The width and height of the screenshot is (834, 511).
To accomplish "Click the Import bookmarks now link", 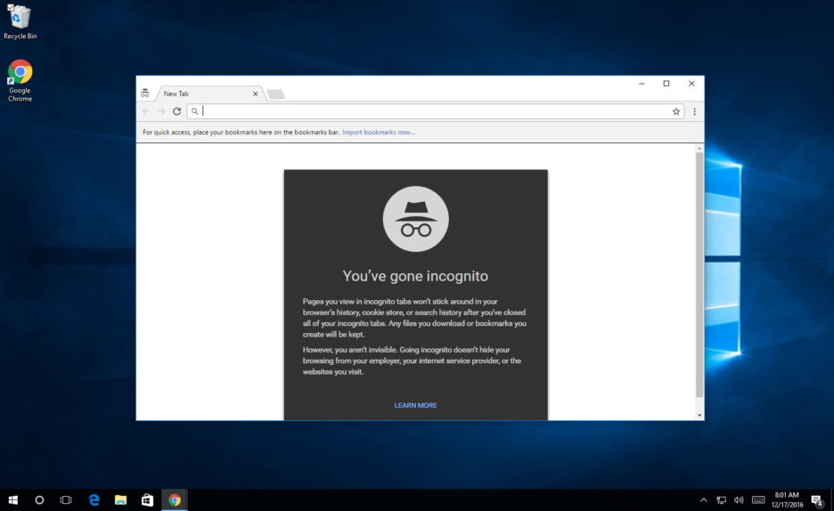I will click(x=379, y=133).
